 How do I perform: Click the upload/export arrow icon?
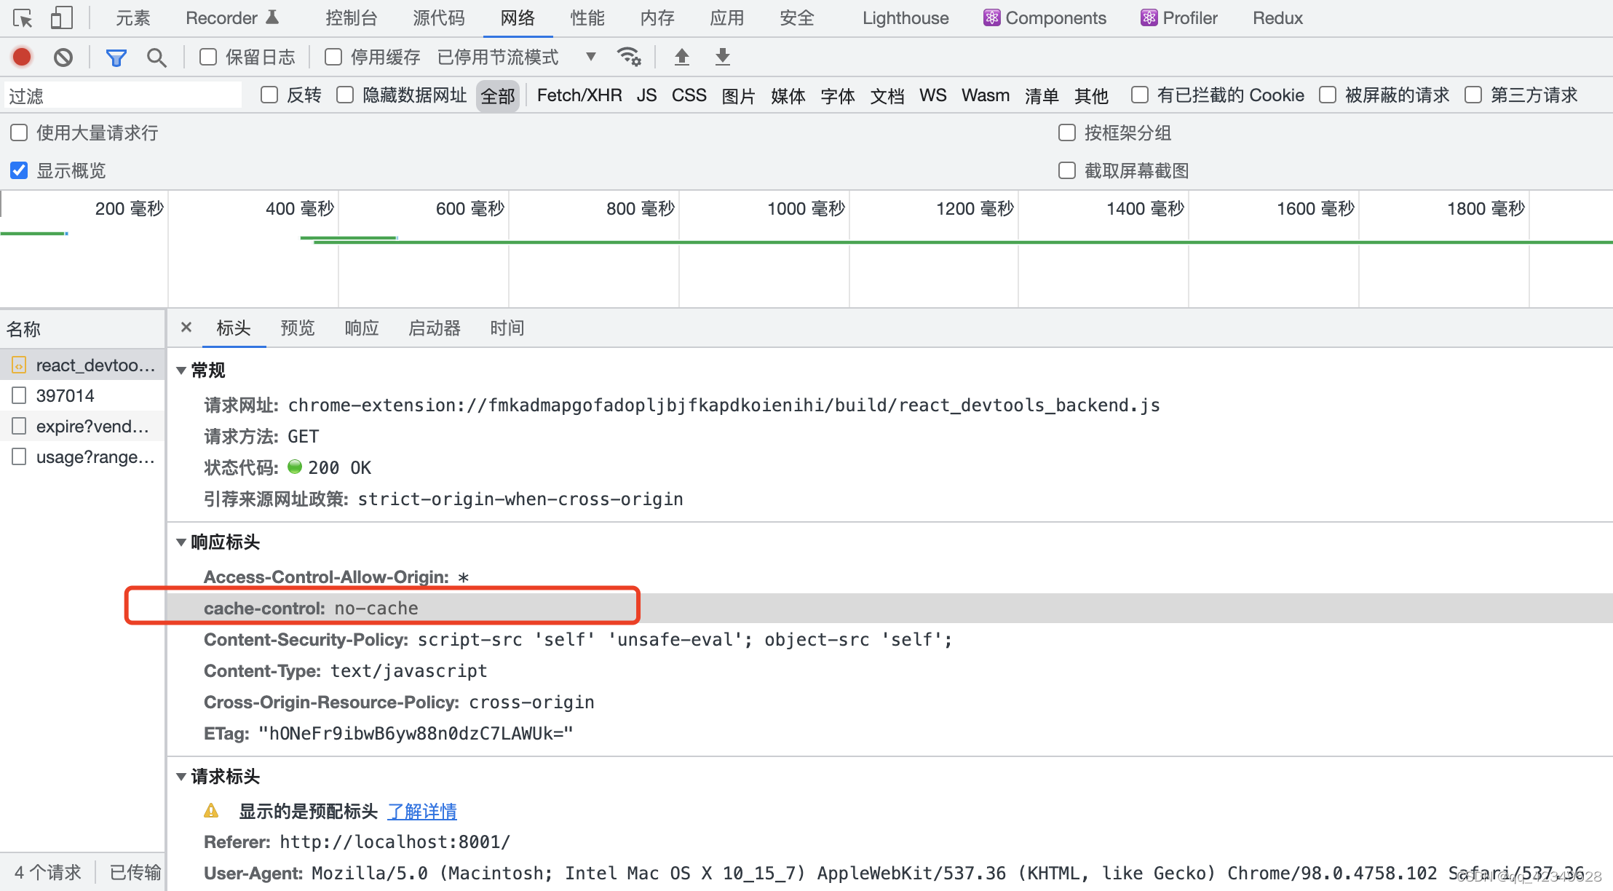click(x=683, y=56)
